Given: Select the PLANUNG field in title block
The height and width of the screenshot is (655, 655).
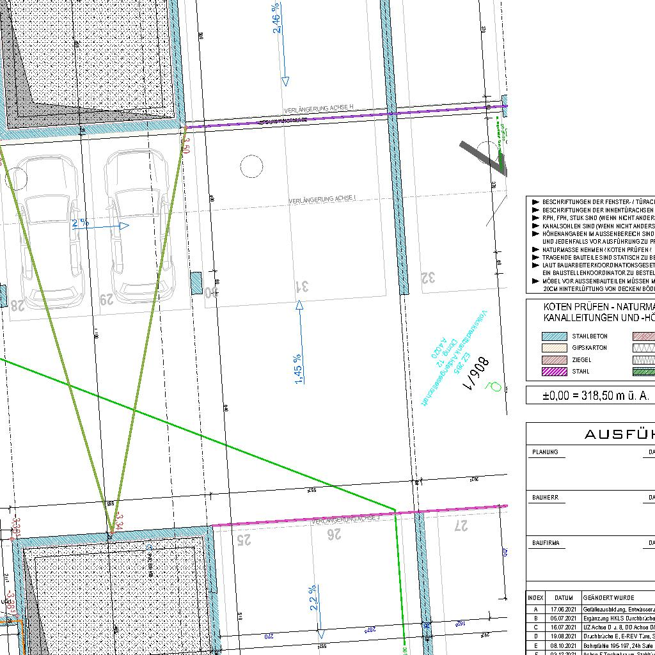Looking at the screenshot, I should tap(545, 452).
